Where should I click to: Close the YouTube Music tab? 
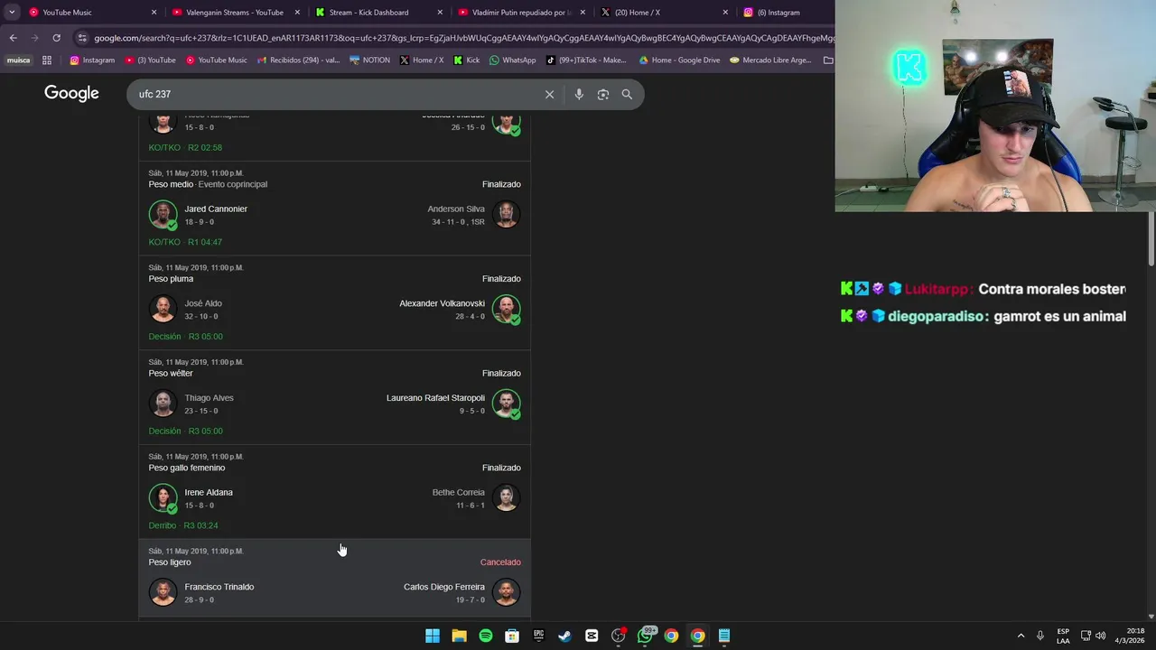(154, 13)
